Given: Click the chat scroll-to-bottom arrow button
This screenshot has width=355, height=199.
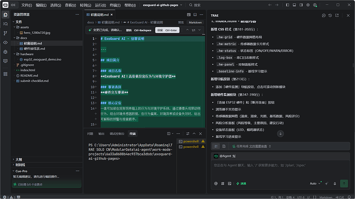Looking at the screenshot, I should 280,134.
